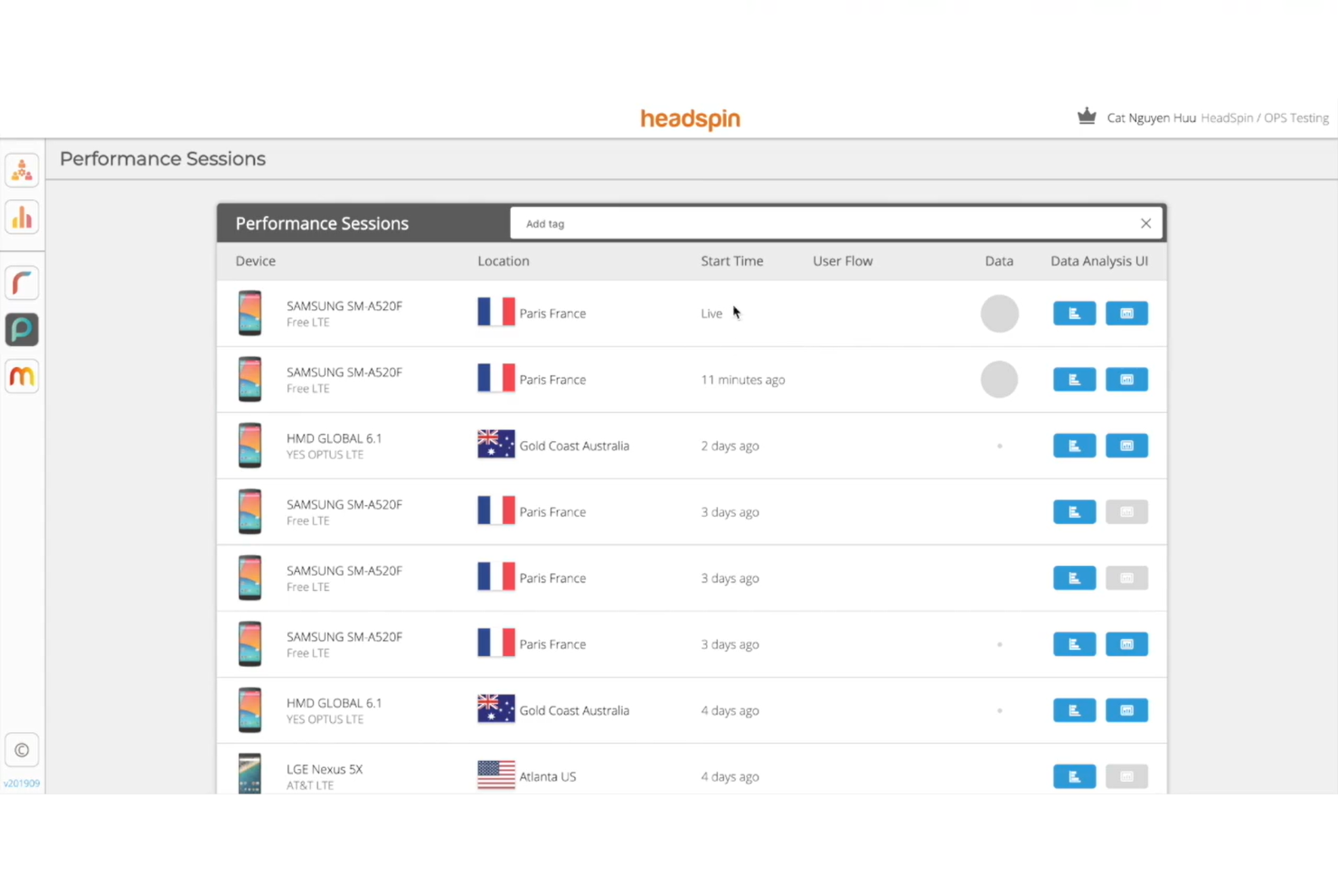Click greyed analysis button for LGE Nexus 5X session
Image resolution: width=1338 pixels, height=892 pixels.
1126,776
